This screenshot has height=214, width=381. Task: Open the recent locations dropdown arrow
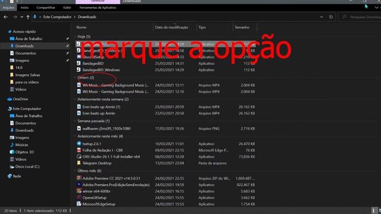21,17
